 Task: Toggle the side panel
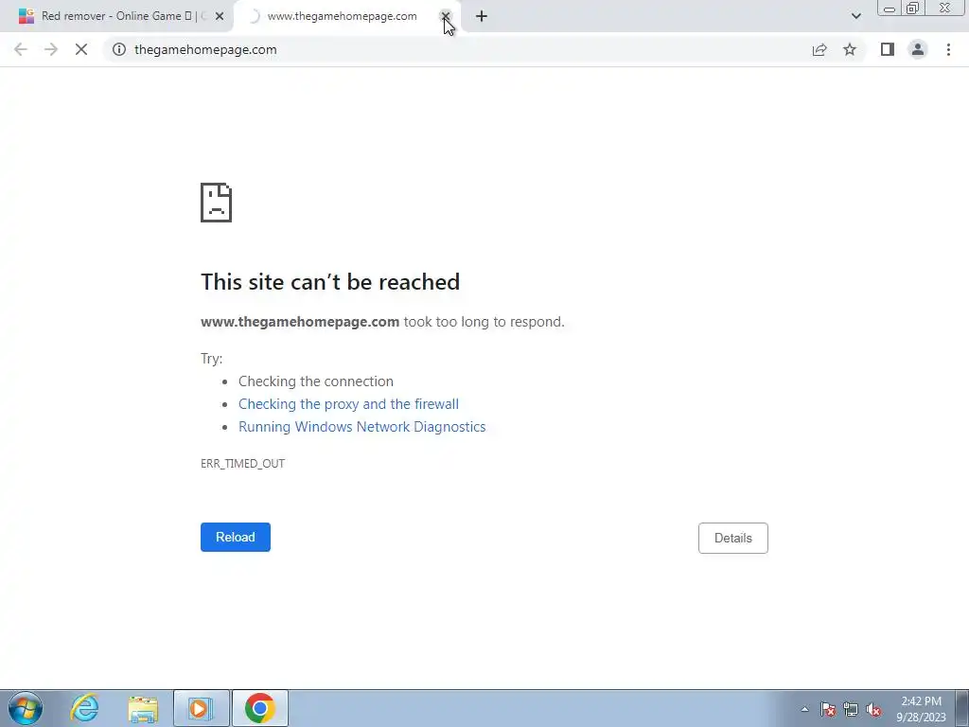(x=888, y=49)
